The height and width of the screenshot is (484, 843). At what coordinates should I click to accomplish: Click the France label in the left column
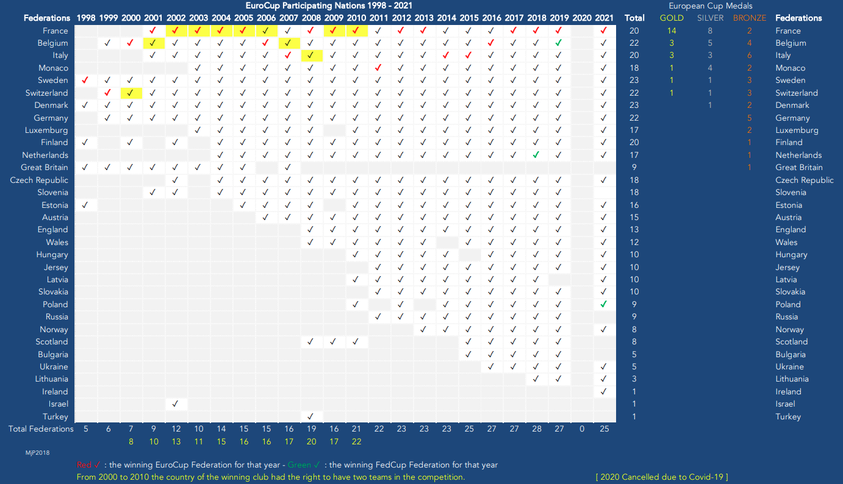[56, 30]
